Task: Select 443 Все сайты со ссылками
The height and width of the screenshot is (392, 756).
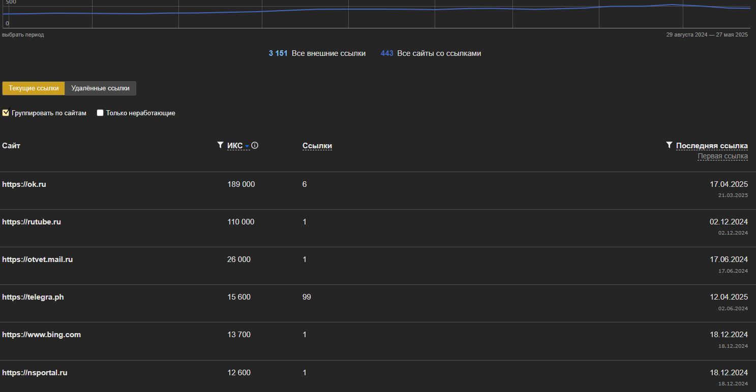Action: [x=431, y=53]
